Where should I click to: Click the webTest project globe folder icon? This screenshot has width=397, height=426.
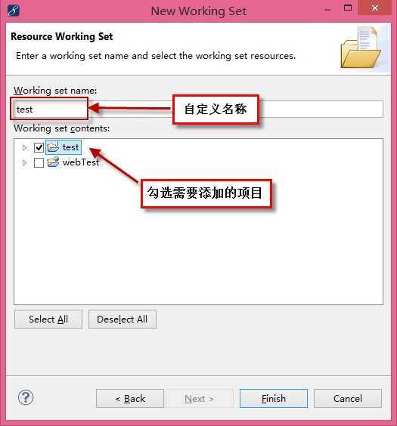tap(53, 162)
